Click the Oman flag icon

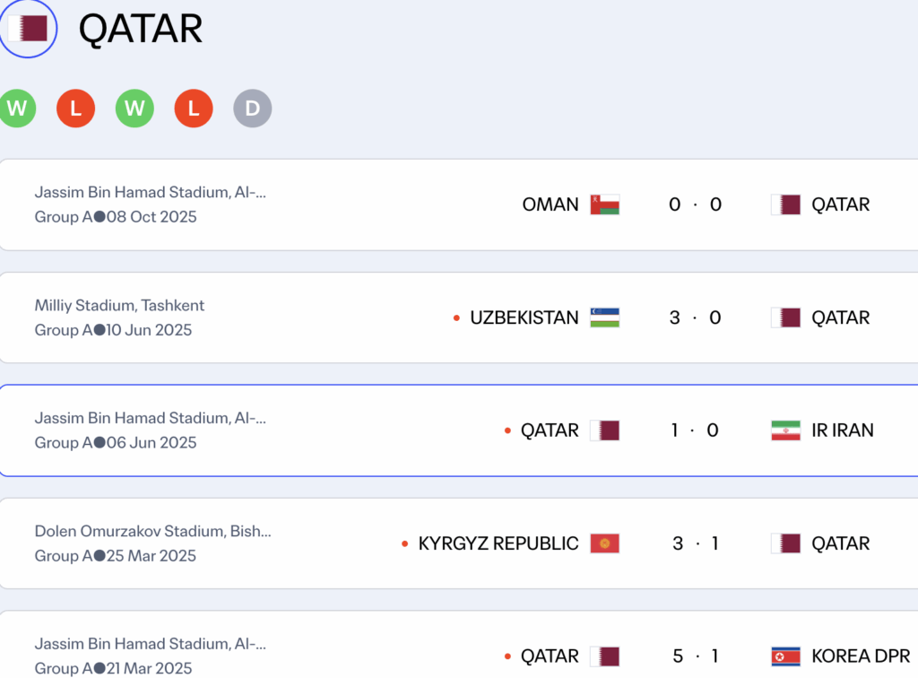tap(604, 204)
